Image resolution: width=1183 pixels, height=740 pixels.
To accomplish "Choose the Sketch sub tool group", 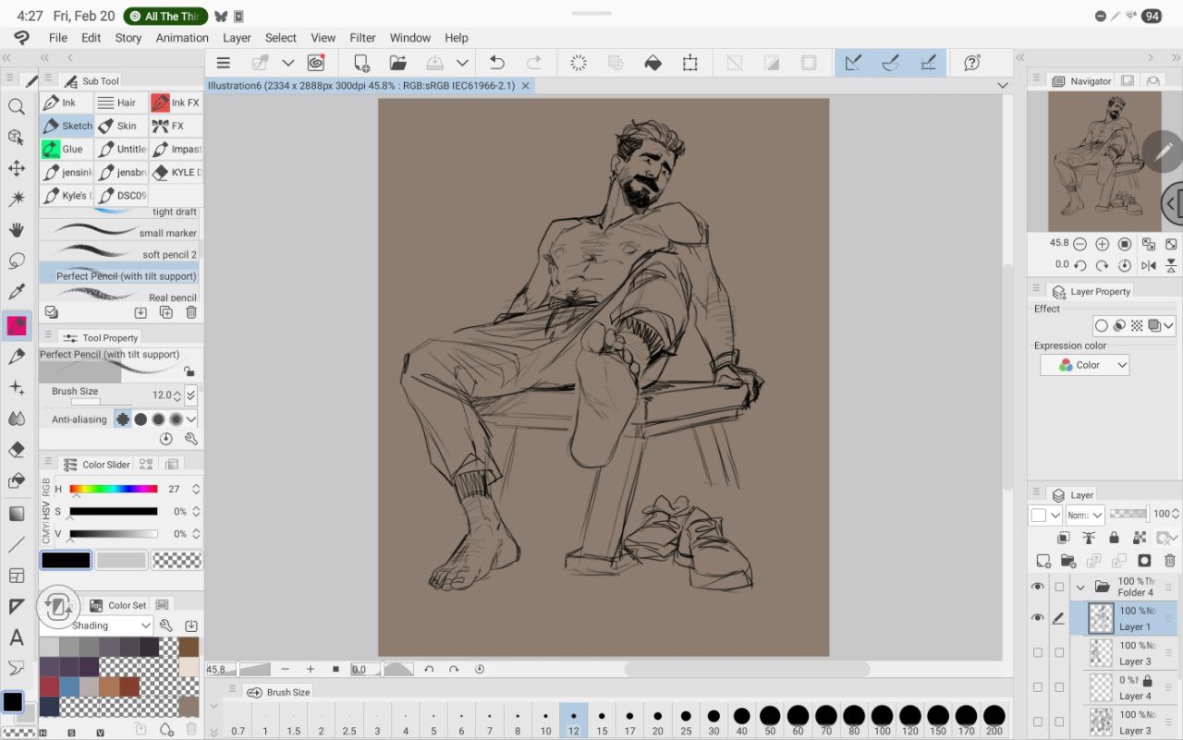I will 67,126.
